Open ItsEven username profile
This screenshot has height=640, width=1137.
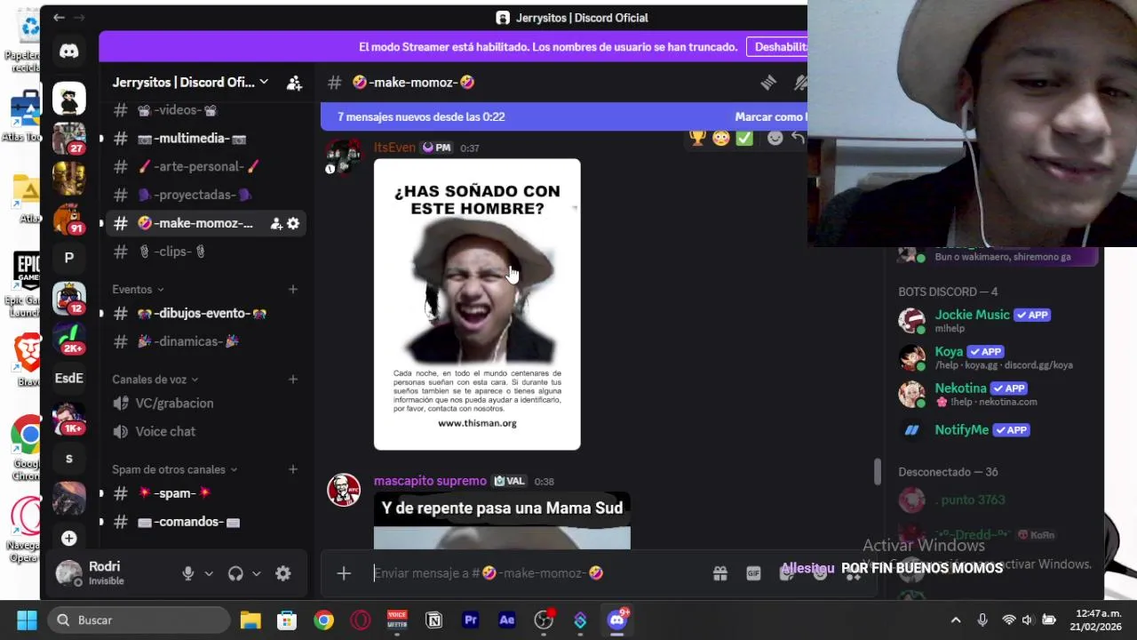click(394, 148)
